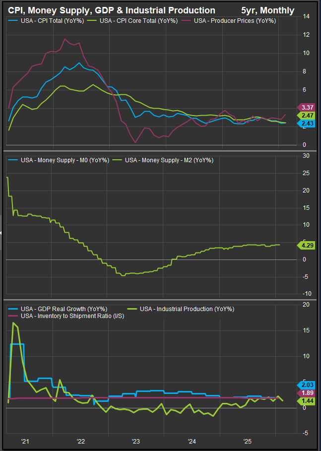Image resolution: width=321 pixels, height=451 pixels.
Task: Expand the collapsed side panel arrow on left edge
Action: [1, 232]
